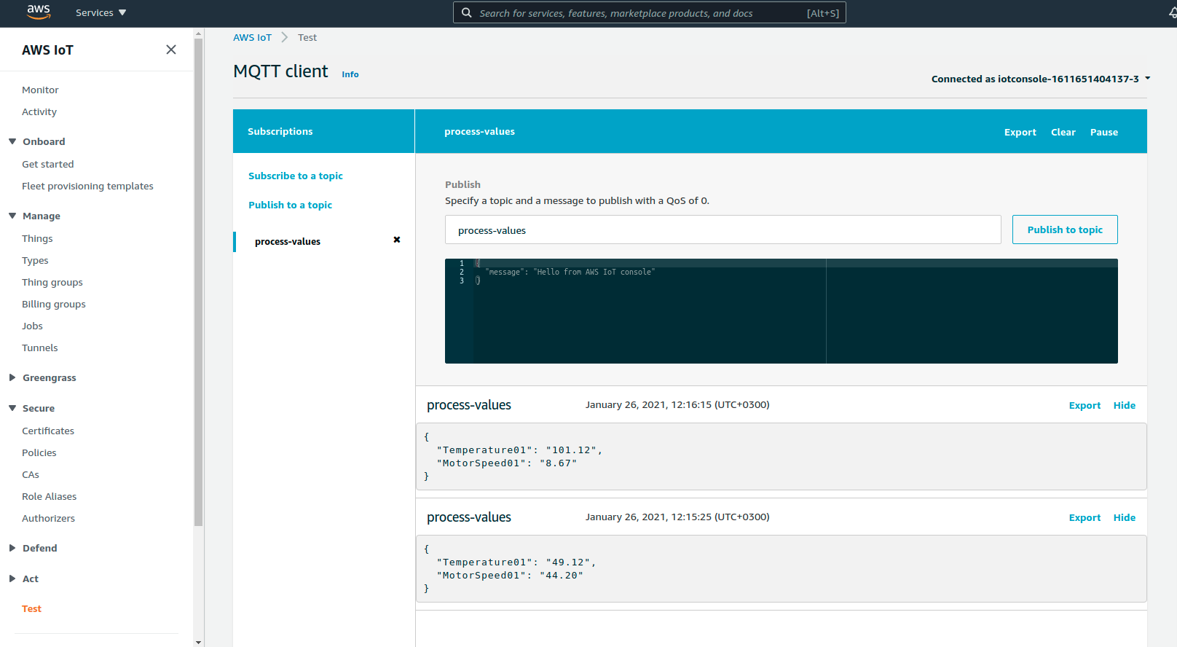Click the search magnifier icon

pos(467,12)
